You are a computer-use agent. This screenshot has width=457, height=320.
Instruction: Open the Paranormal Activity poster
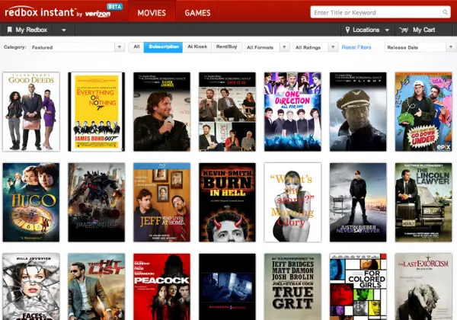tap(227, 286)
